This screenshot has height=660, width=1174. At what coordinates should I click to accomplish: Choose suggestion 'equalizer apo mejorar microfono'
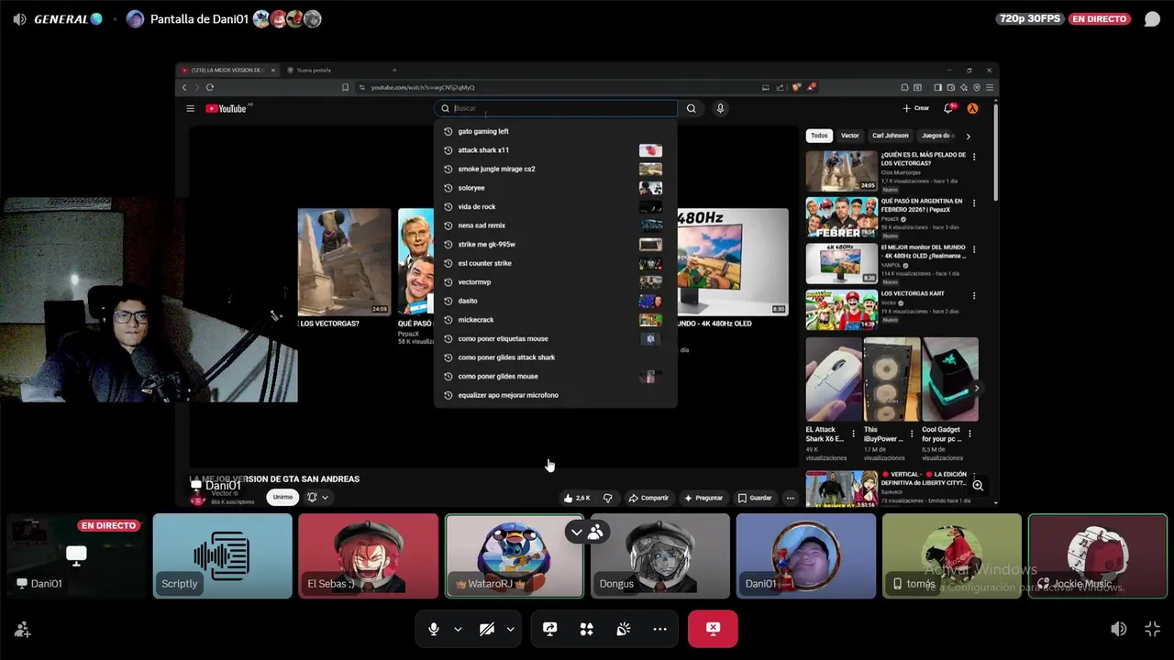[x=556, y=395]
